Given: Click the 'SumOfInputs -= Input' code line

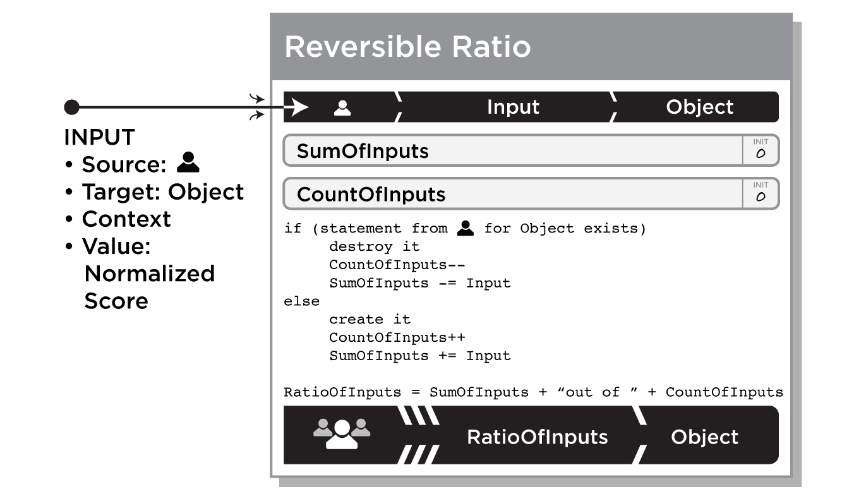Looking at the screenshot, I should point(419,283).
